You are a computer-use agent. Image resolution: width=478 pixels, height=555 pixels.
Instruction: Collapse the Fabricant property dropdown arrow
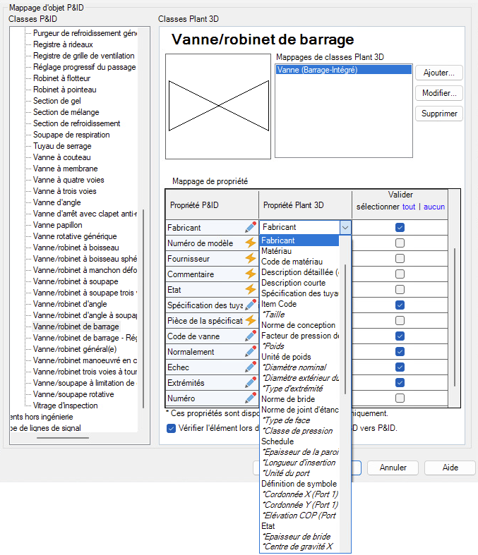point(345,227)
